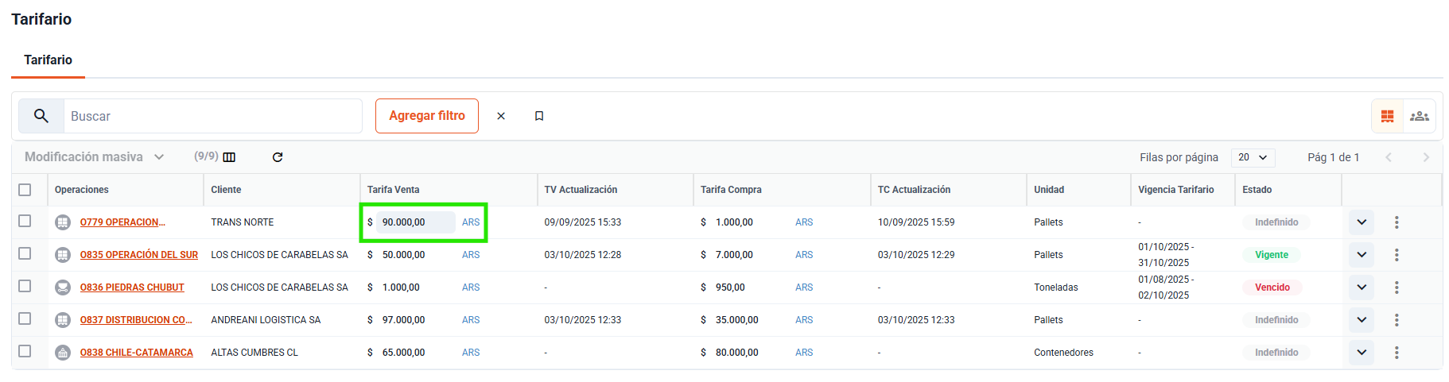
Task: Refresh the tariff table
Action: [x=278, y=157]
